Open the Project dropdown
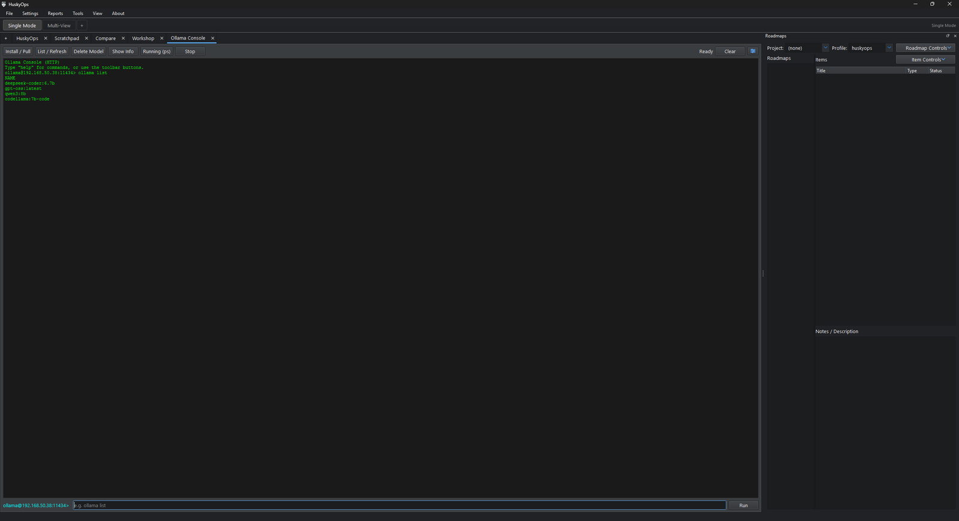The height and width of the screenshot is (521, 959). pyautogui.click(x=825, y=48)
